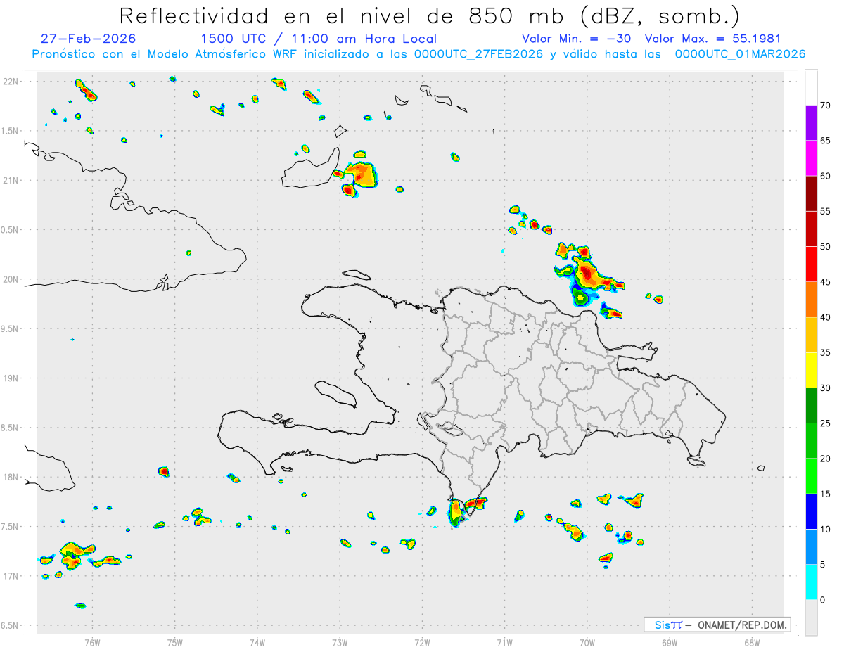Click the '9.5N' latitude axis label
The width and height of the screenshot is (844, 652).
pos(11,329)
